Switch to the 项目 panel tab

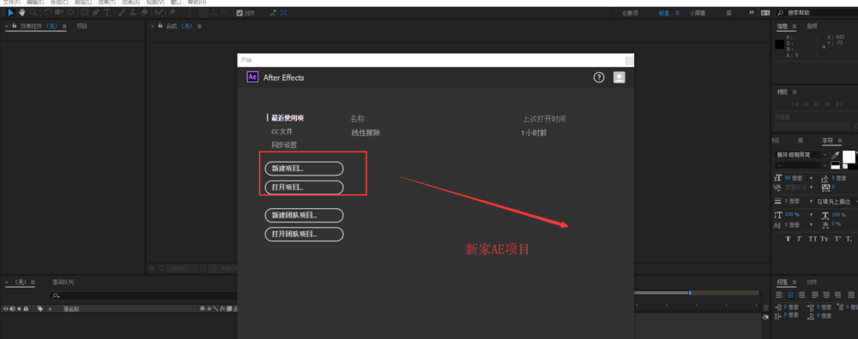(x=82, y=26)
